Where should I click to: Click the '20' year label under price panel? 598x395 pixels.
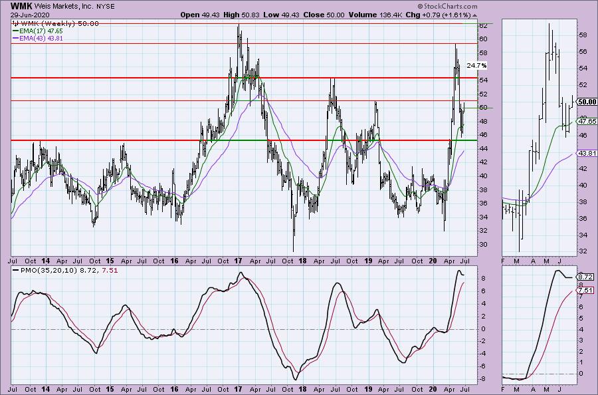pos(433,261)
